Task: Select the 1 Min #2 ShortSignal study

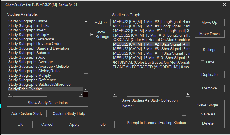Action: click(151, 44)
